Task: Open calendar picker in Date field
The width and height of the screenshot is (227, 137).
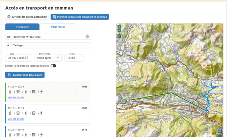Action: (26, 58)
